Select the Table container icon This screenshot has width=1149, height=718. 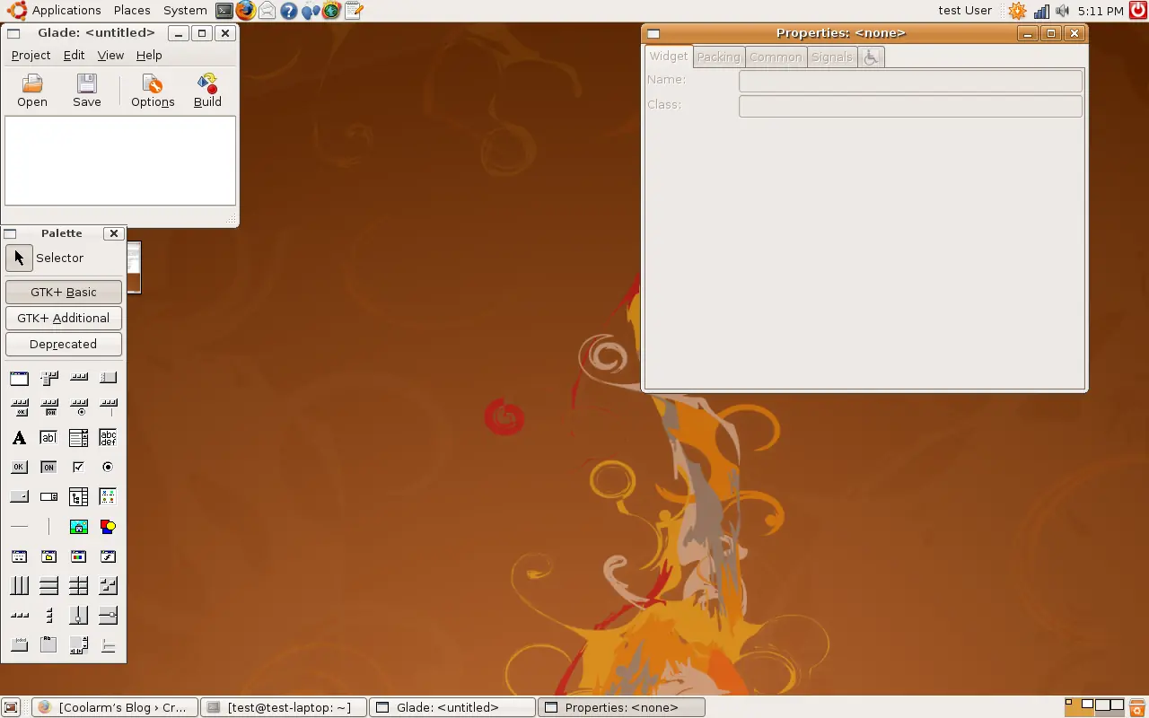(79, 586)
